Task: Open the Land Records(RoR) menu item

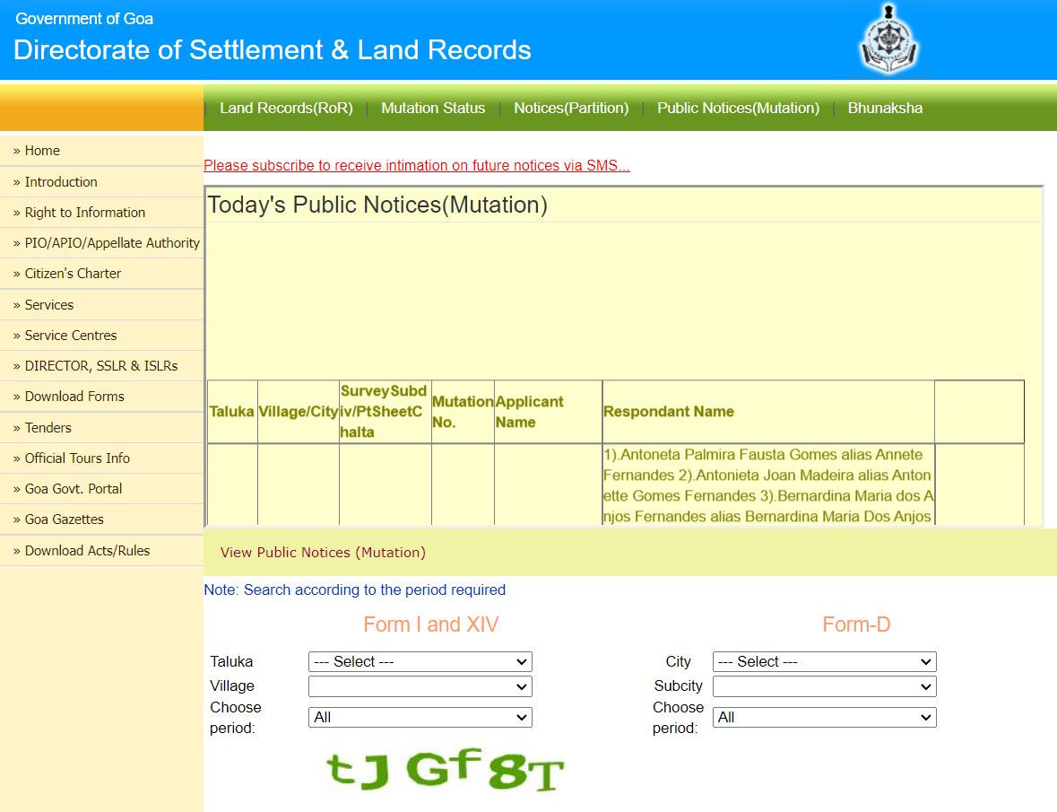Action: 285,108
